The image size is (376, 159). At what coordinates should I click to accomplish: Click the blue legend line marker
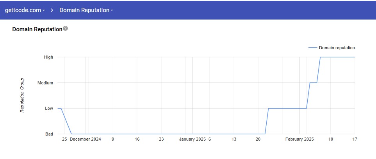312,48
